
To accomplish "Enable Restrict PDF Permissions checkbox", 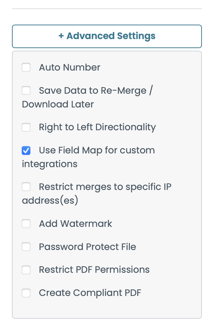I will click(x=26, y=270).
